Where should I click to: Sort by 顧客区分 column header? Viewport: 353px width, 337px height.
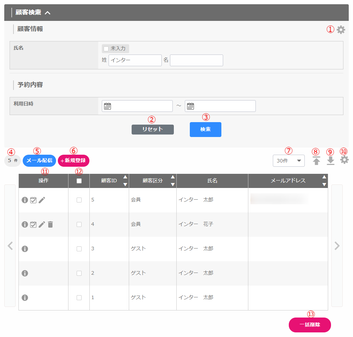[173, 181]
